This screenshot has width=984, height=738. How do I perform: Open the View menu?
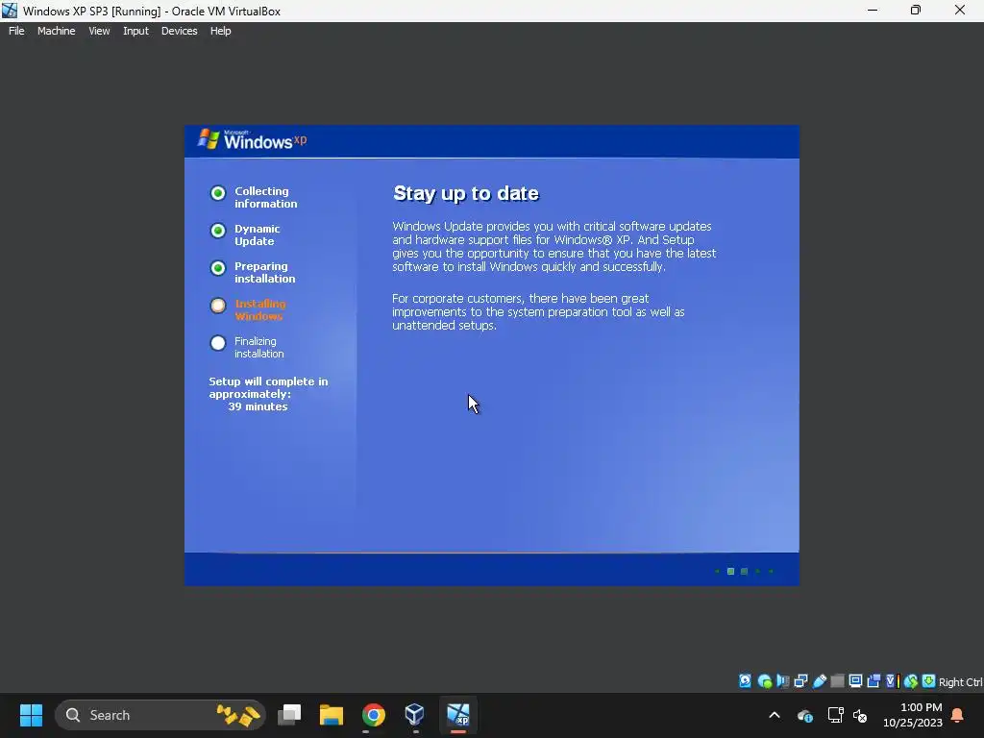99,31
